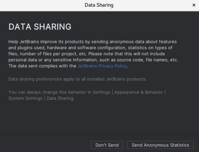Click the 'Please note that this will not include' phrase
Viewport: 199px width, 152px height.
coord(127,54)
